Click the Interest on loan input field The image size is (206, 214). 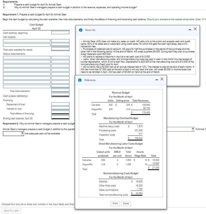pos(60,108)
